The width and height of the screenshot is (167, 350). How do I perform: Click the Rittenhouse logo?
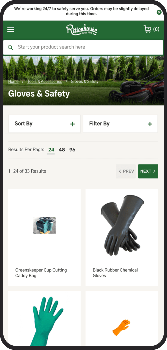[82, 30]
